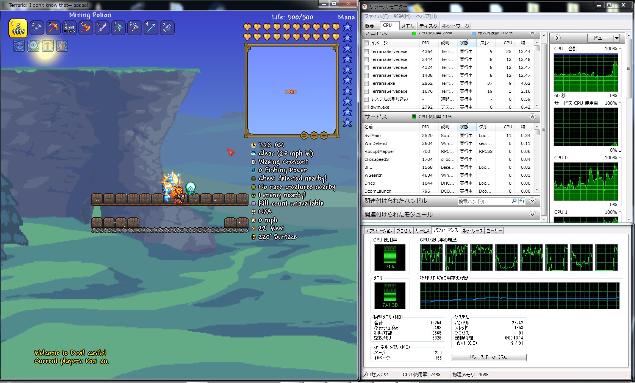The height and width of the screenshot is (383, 635).
Task: Select the cFosSpeedS service row
Action: (448, 159)
